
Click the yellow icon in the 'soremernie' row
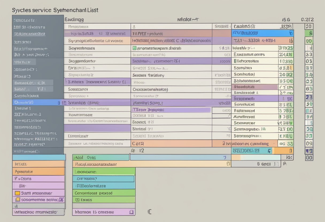point(18,199)
